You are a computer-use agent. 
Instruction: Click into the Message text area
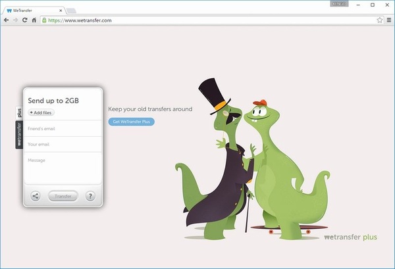[63, 168]
